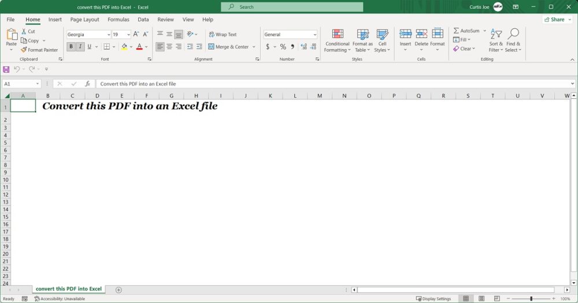Screen dimensions: 578x303
Task: Click the Save icon in quick access toolbar
Action: (6, 69)
